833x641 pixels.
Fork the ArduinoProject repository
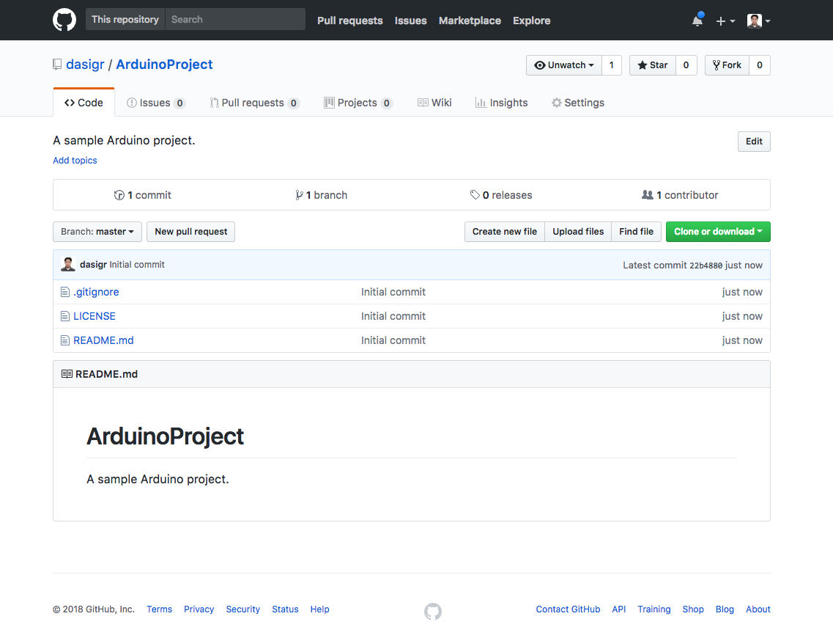pos(727,65)
